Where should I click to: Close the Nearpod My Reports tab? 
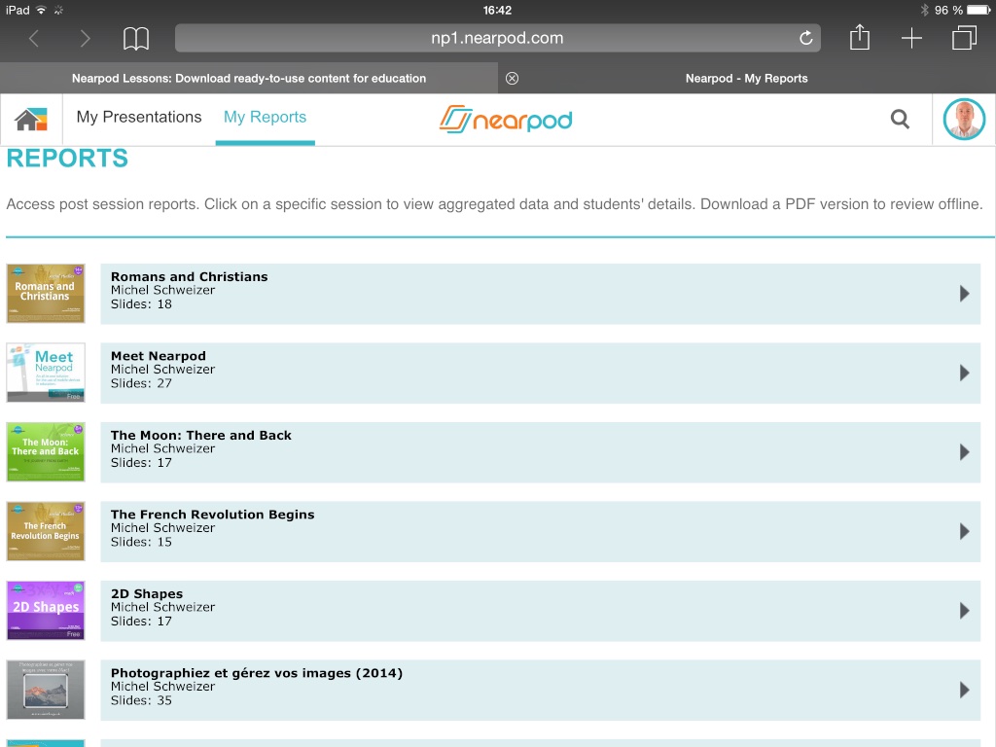click(x=513, y=79)
